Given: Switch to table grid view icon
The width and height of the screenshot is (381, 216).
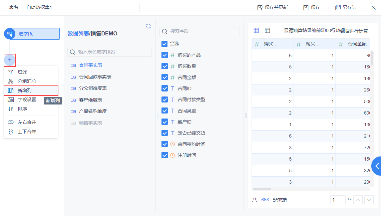Looking at the screenshot, I should coord(256,30).
